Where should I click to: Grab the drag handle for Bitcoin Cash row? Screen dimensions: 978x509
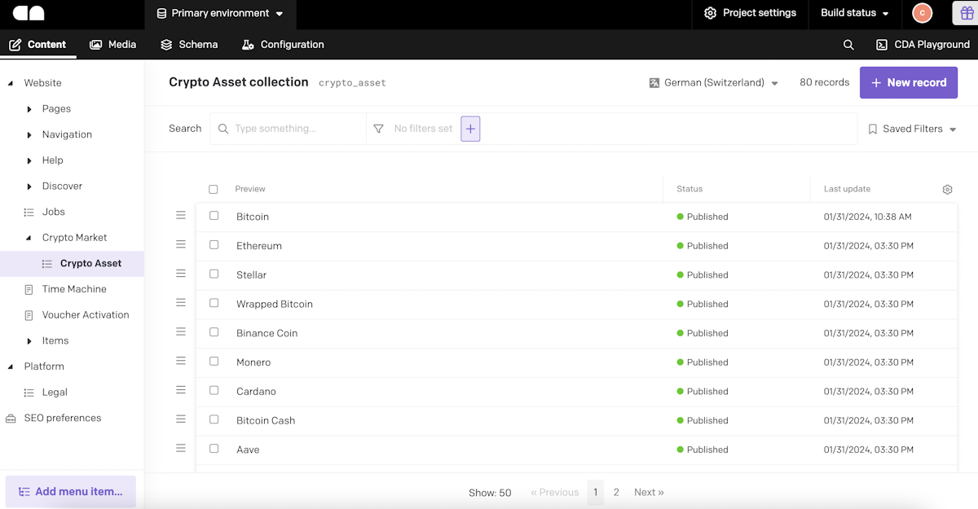pyautogui.click(x=181, y=419)
